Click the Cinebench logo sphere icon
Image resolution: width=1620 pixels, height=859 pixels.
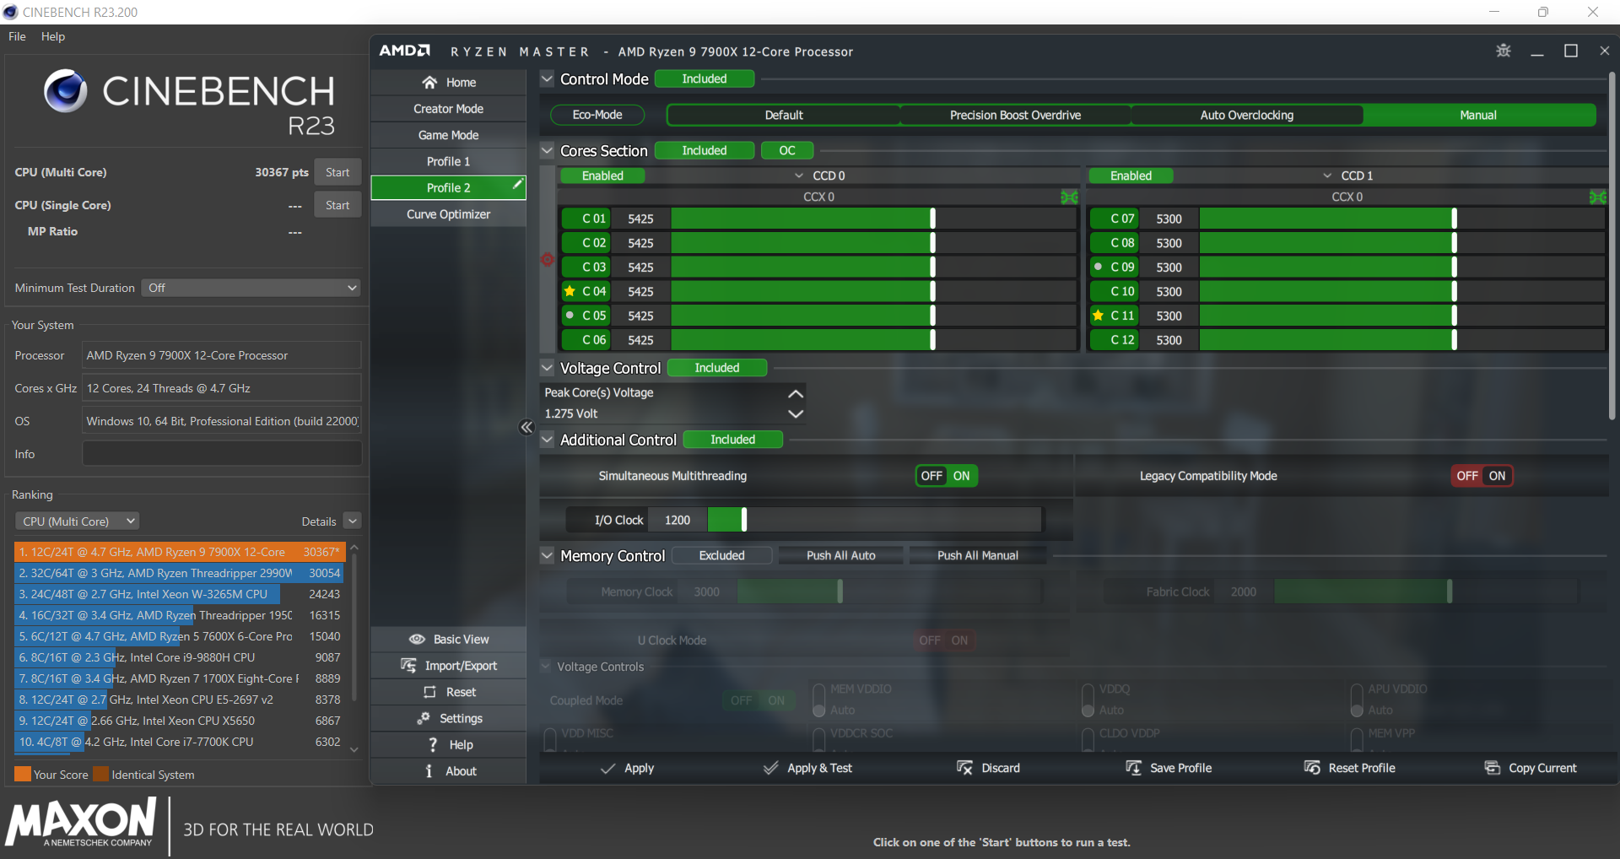click(x=66, y=91)
